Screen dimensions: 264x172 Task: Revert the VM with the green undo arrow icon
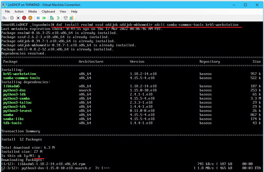pyautogui.click(x=58, y=18)
